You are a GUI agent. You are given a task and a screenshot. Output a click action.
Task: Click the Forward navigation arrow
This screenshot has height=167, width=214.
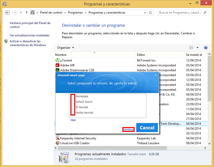click(15, 13)
